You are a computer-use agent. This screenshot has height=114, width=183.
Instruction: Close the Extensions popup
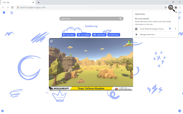[176, 12]
